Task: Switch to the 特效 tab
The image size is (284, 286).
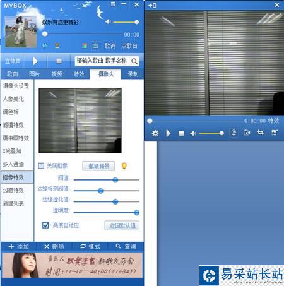Action: 79,74
